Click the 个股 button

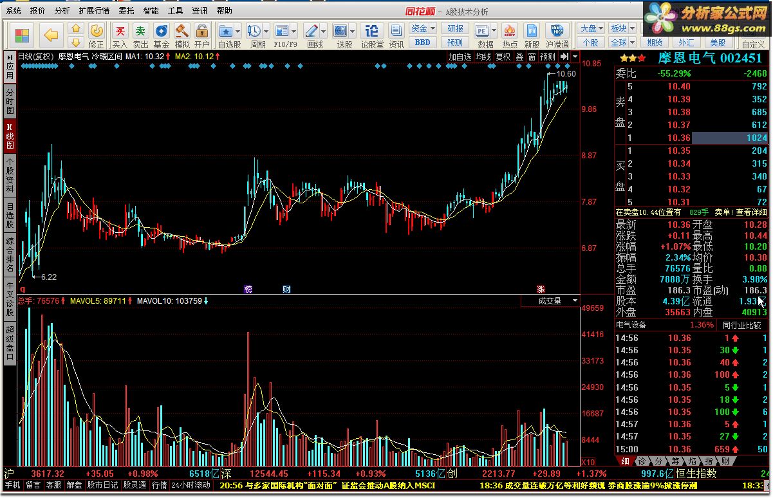point(590,42)
